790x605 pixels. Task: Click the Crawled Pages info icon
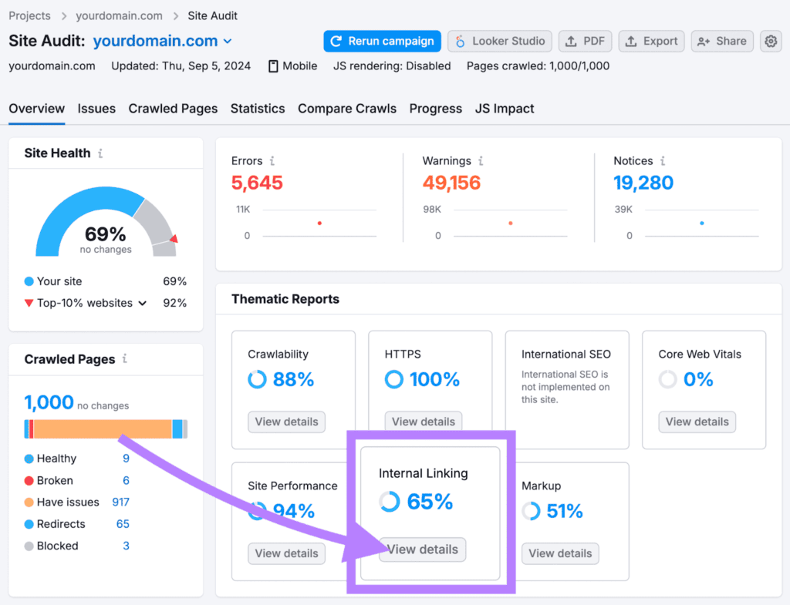tap(125, 359)
